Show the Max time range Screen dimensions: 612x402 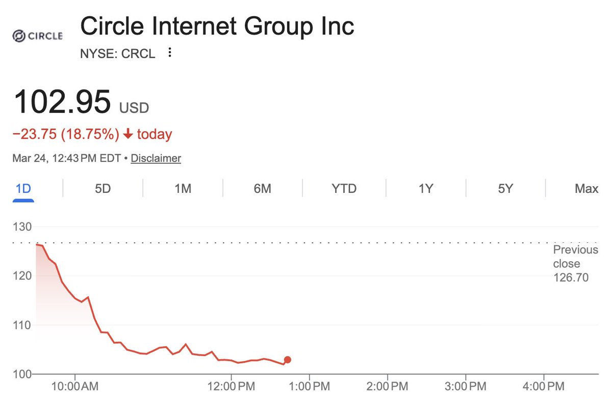click(586, 189)
